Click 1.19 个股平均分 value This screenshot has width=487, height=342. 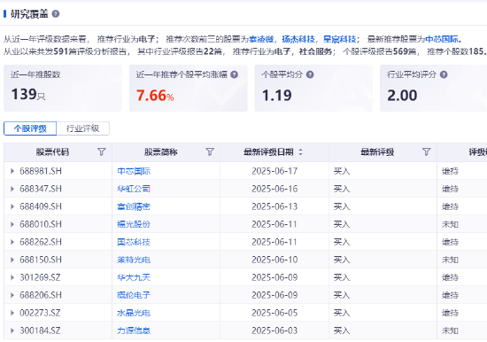(277, 95)
